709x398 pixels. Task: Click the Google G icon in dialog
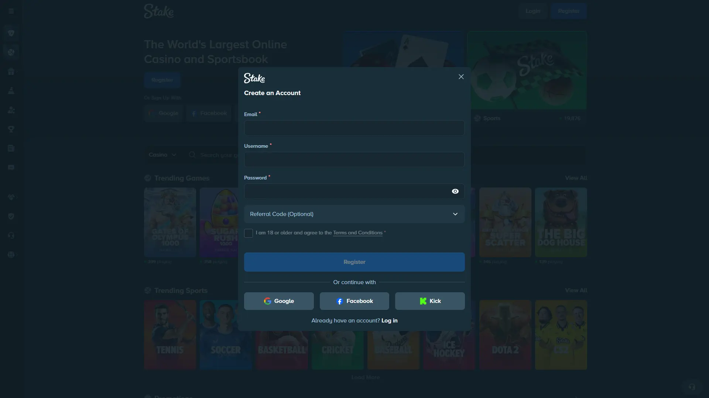pyautogui.click(x=267, y=301)
